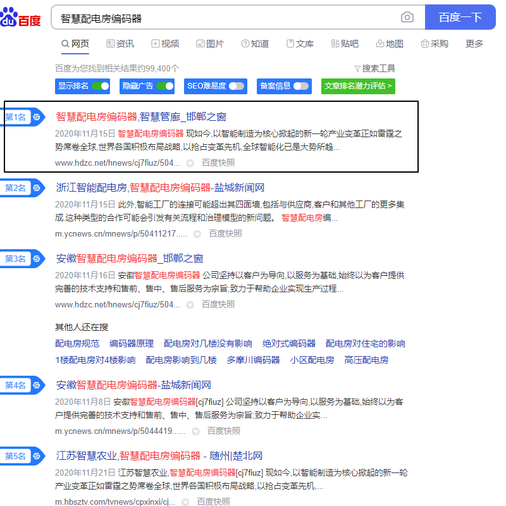Expand dropdown arrow after m.ycnews.cn/mnews/p/50411217 URL
This screenshot has width=506, height=506.
tap(197, 234)
